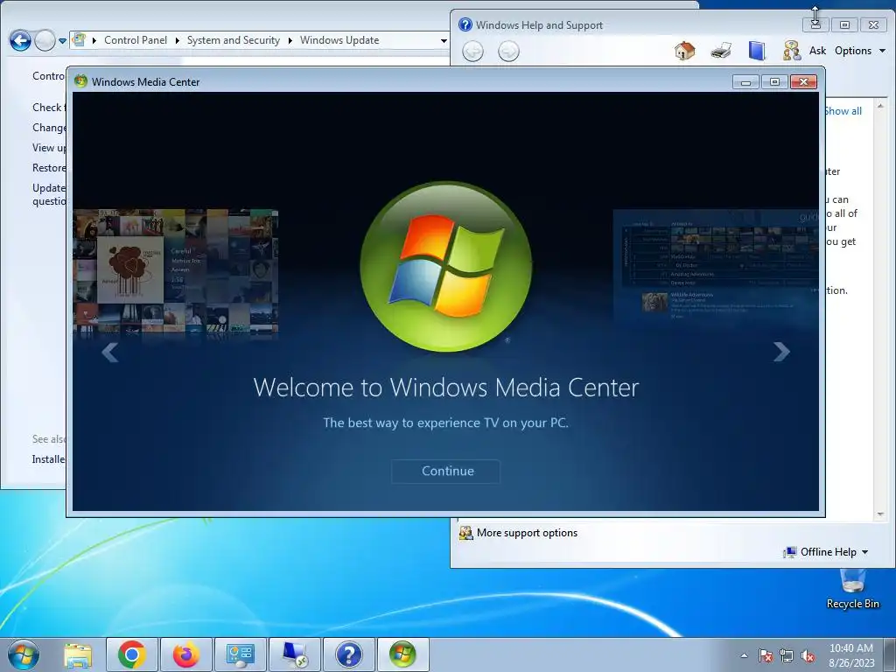Click Show desktop strip at taskbar end

click(x=890, y=655)
